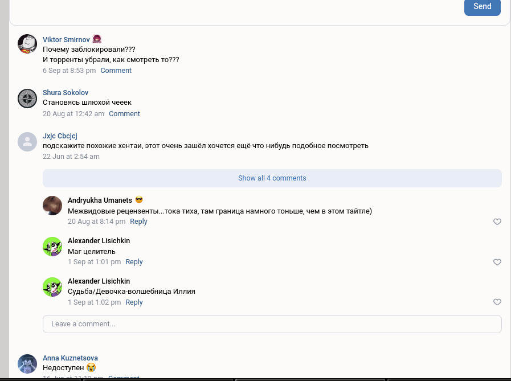The width and height of the screenshot is (511, 381).
Task: Expand 'Show all 4 comments'
Action: coord(272,178)
